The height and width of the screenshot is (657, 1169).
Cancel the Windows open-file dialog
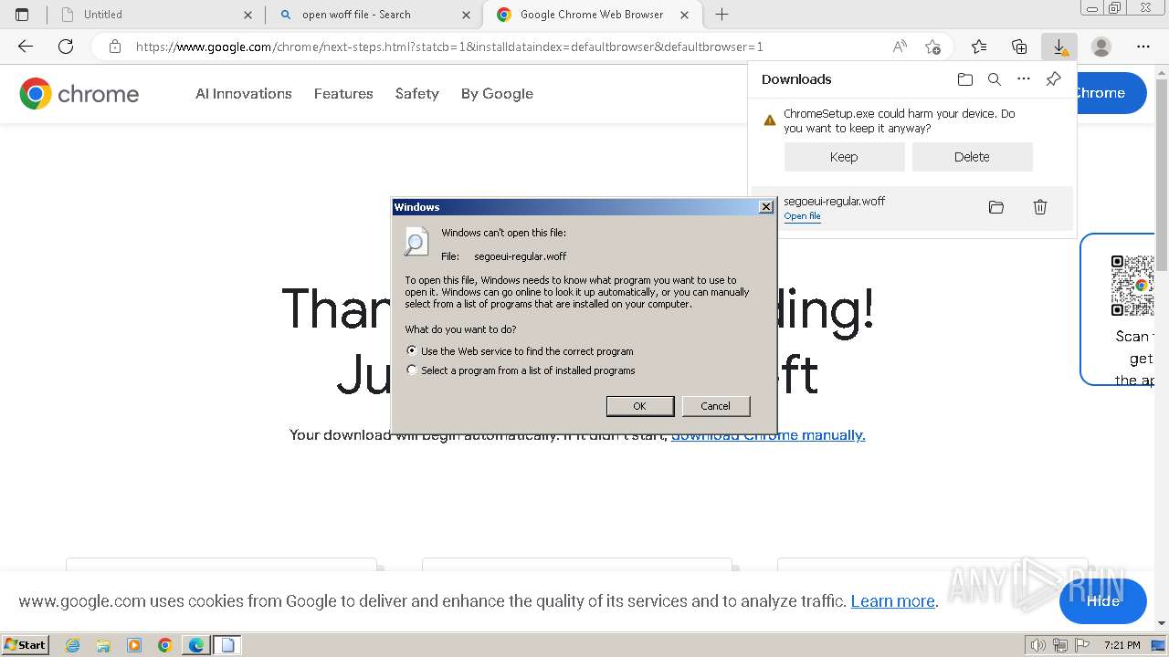tap(716, 406)
